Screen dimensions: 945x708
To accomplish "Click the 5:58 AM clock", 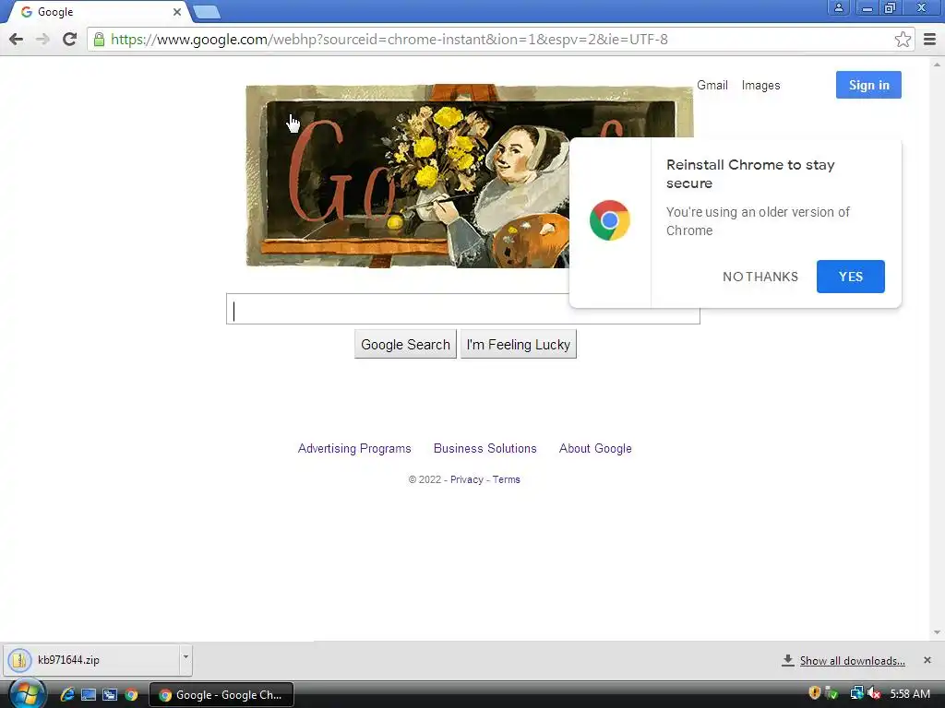I will (910, 694).
